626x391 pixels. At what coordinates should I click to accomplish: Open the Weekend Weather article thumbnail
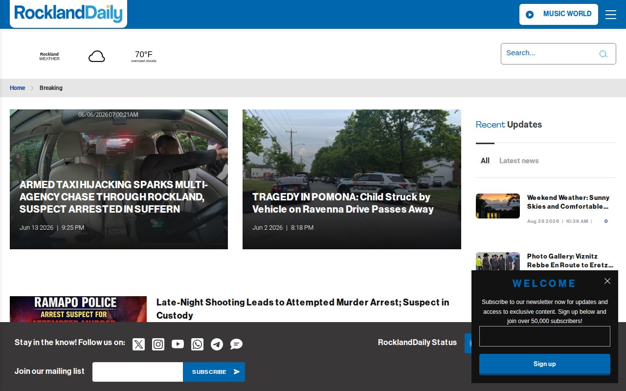coord(498,206)
